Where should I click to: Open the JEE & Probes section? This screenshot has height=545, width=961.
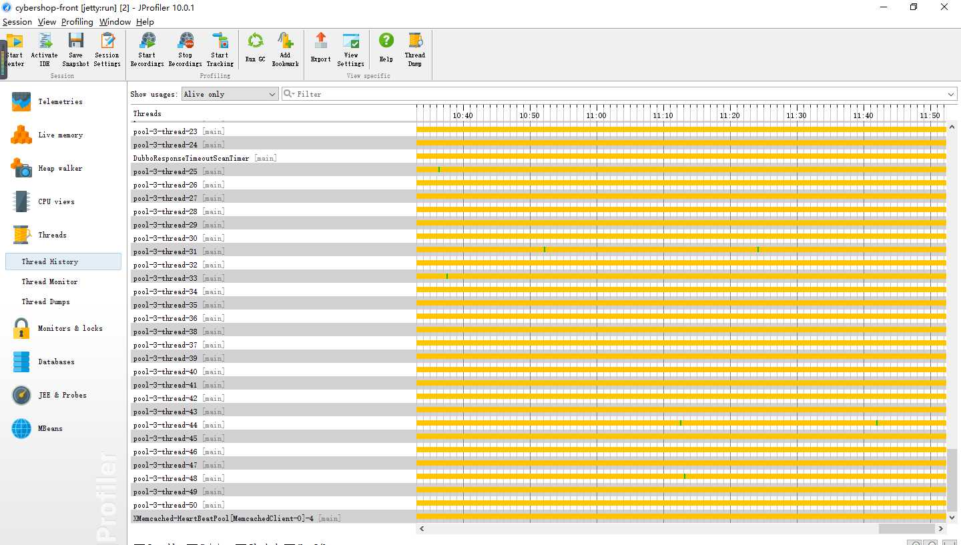[x=61, y=395]
